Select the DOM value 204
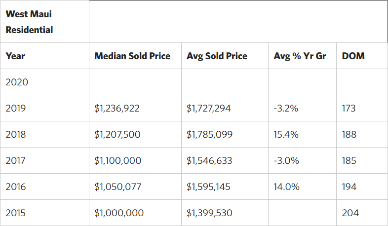This screenshot has height=226, width=388. (350, 213)
